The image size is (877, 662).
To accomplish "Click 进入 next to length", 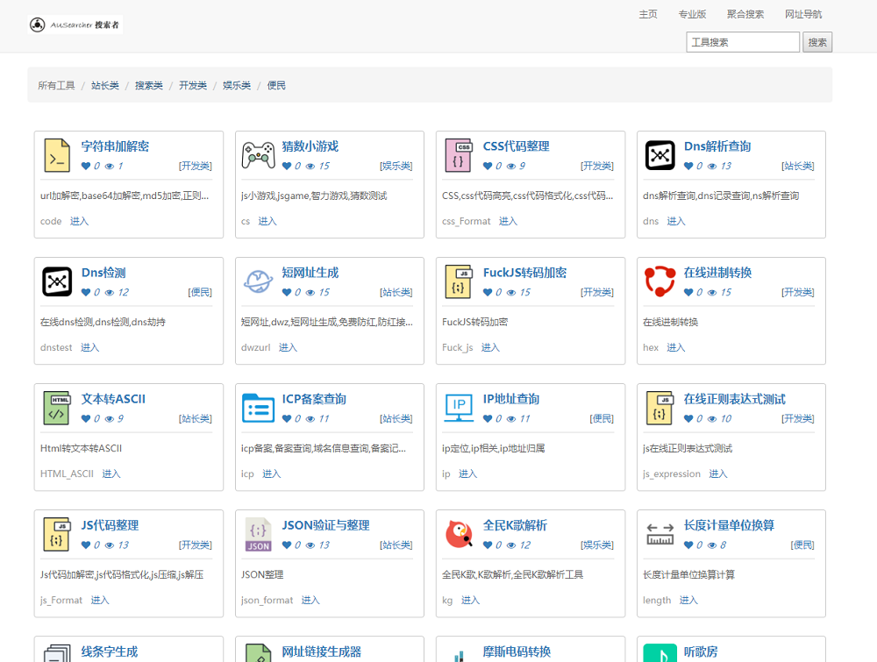I will point(688,601).
